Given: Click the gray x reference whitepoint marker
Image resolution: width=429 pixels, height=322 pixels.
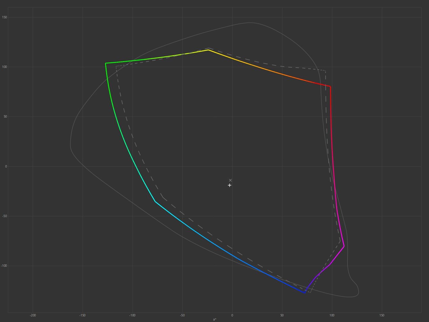Looking at the screenshot, I should 230,180.
